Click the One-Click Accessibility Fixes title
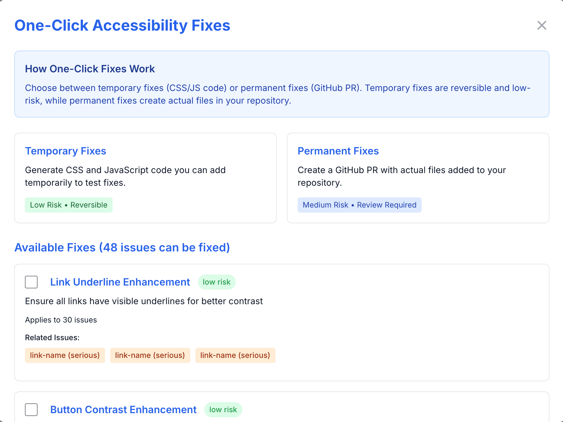This screenshot has height=422, width=563. click(x=122, y=25)
